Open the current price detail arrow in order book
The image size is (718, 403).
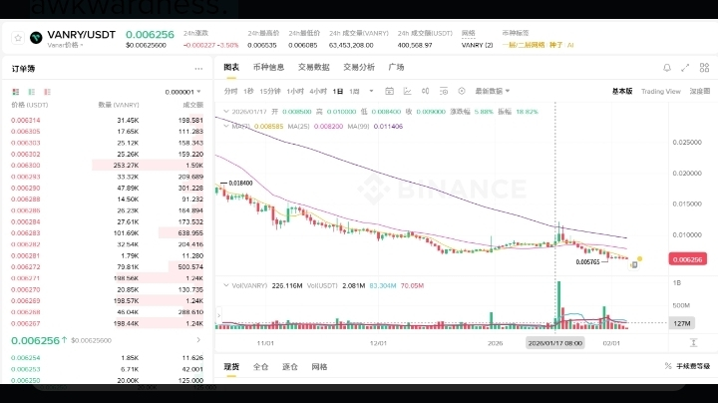(x=198, y=340)
